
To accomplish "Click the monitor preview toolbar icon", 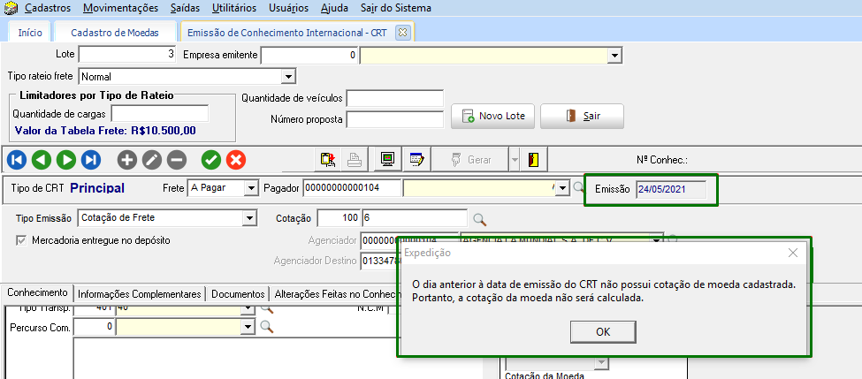I will coord(388,160).
